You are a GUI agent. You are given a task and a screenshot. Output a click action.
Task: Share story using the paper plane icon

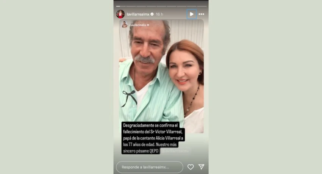click(x=201, y=167)
